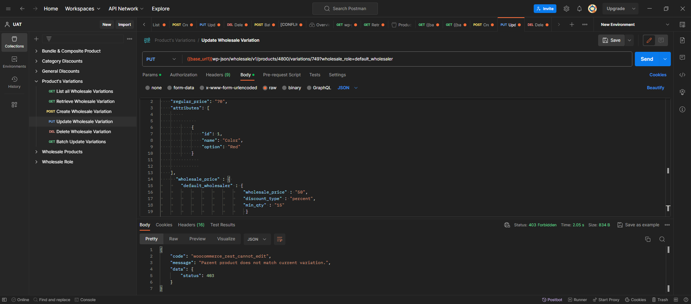
Task: Open collections view more actions dots
Action: point(130,39)
